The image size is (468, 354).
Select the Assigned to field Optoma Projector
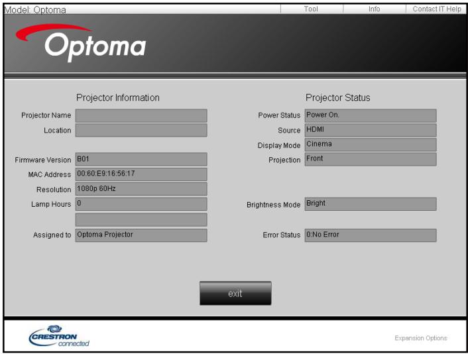click(x=141, y=235)
